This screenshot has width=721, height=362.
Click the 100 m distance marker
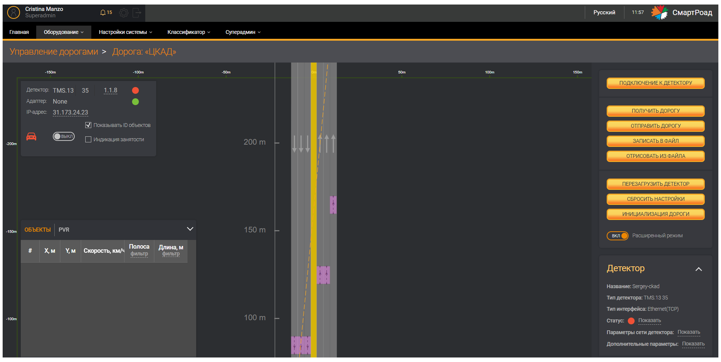[255, 318]
